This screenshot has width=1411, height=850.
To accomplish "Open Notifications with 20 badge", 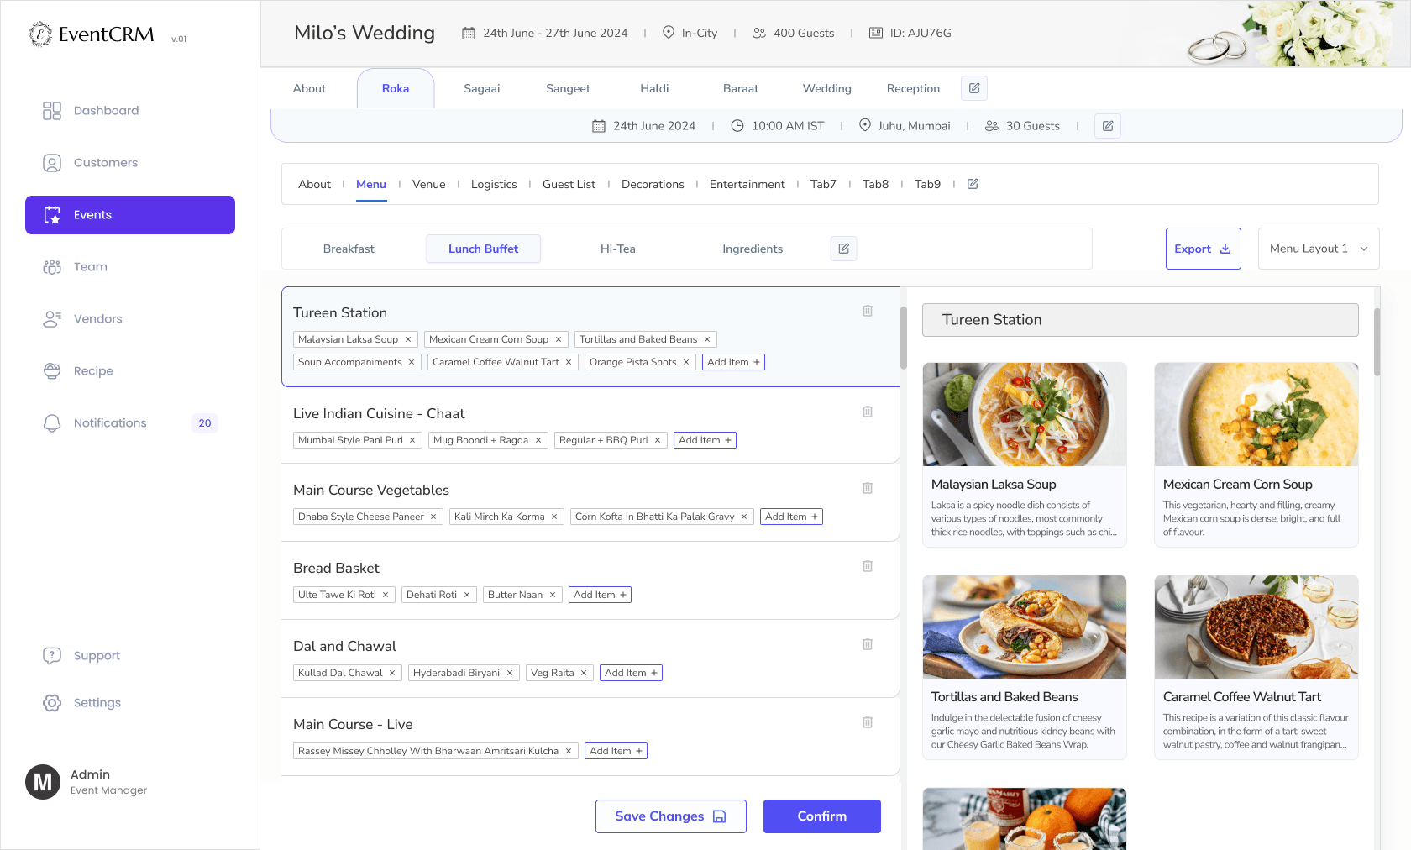I will click(130, 422).
